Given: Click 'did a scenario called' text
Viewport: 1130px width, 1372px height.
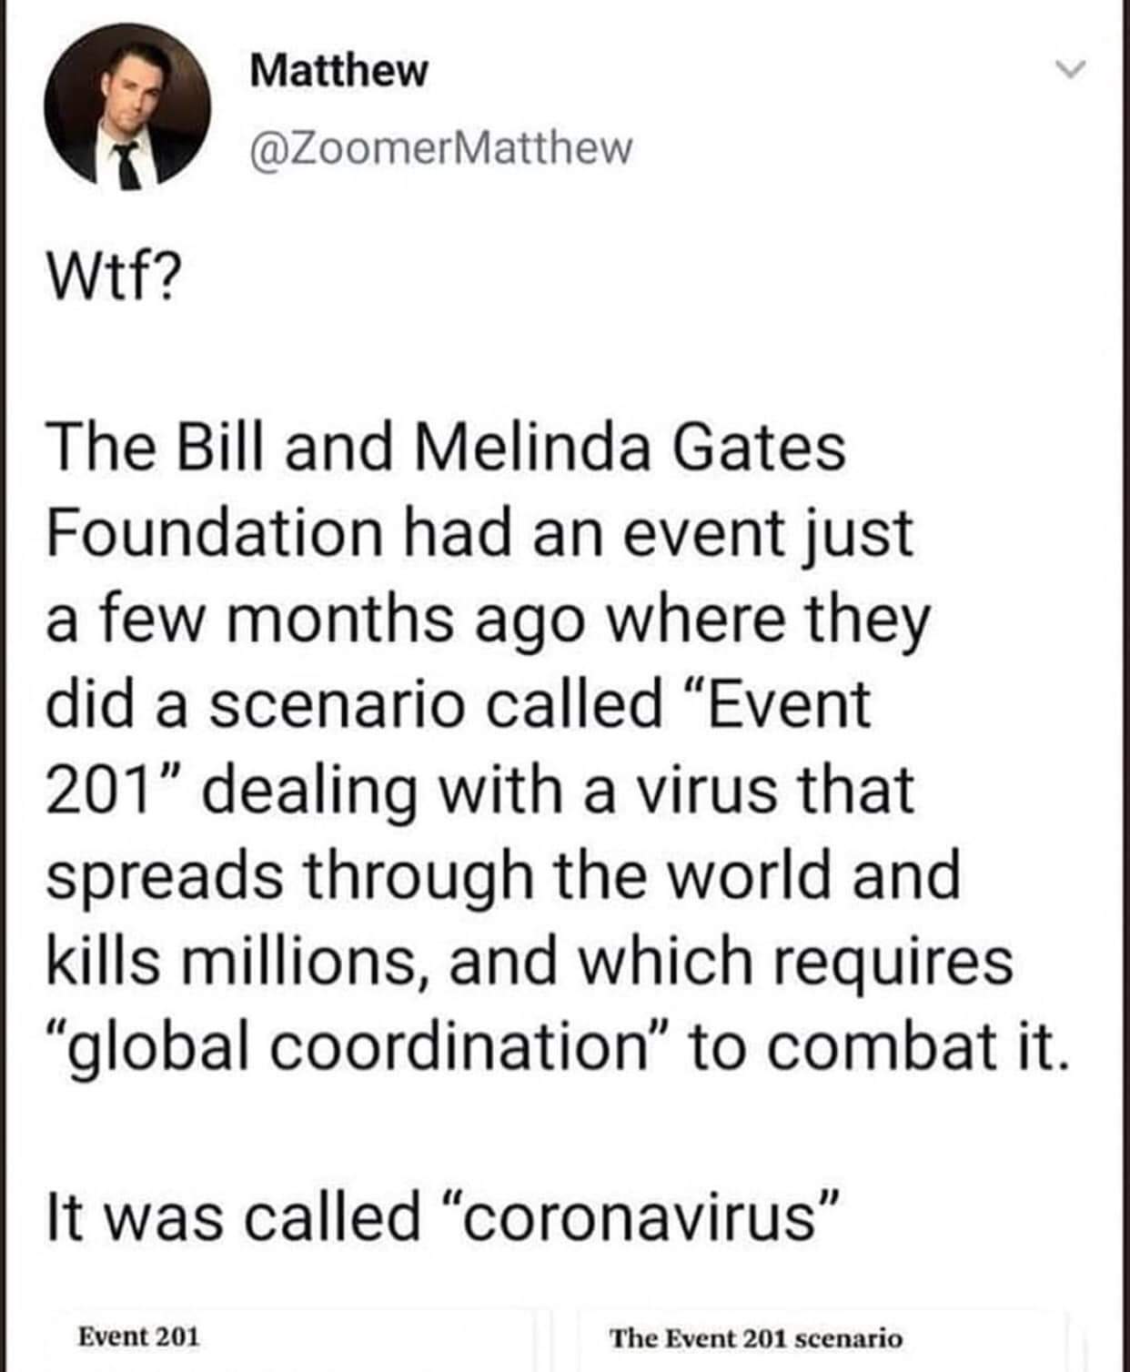Looking at the screenshot, I should coord(355,704).
